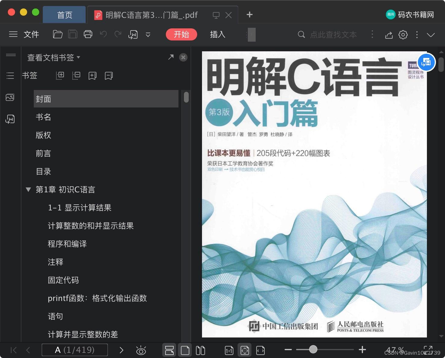Screen dimensions: 445x358
Task: Print the document with printer icon
Action: (88, 34)
